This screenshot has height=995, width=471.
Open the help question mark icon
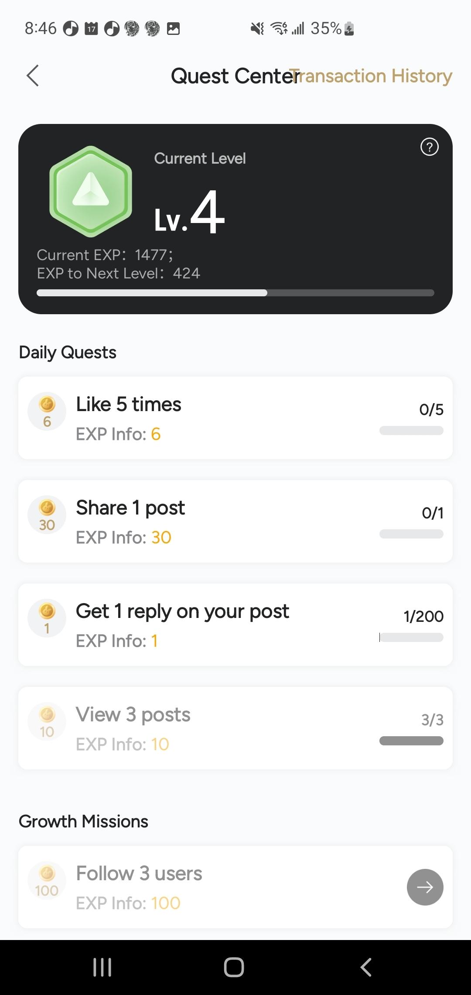pos(429,147)
